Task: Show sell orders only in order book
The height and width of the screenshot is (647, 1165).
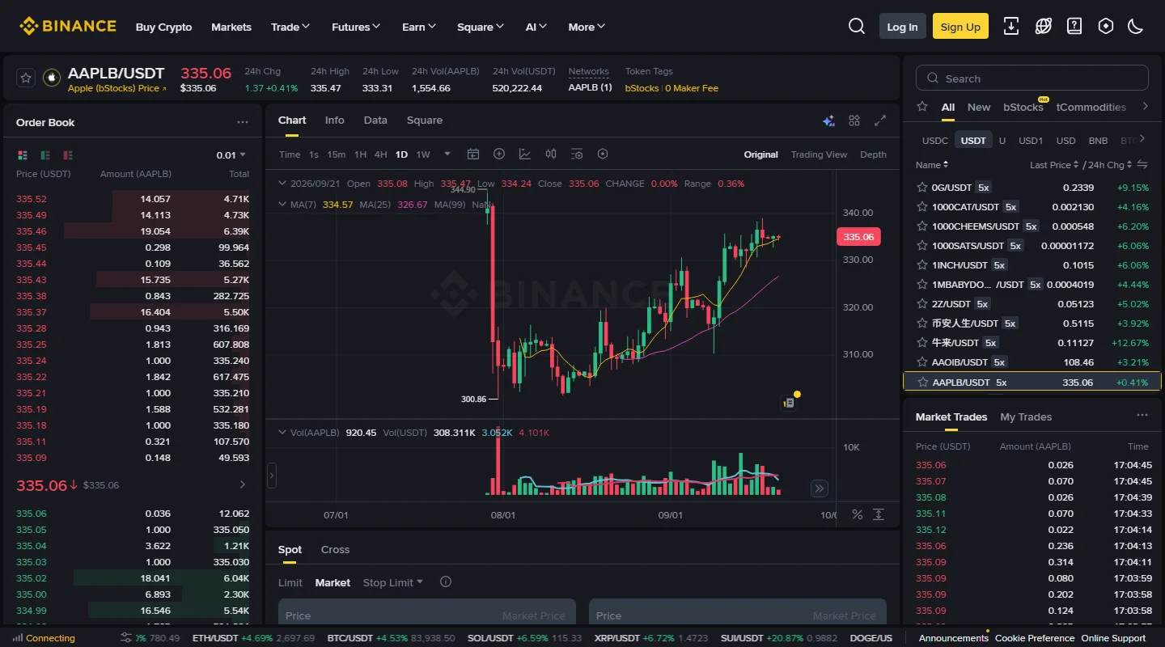Action: click(x=68, y=154)
